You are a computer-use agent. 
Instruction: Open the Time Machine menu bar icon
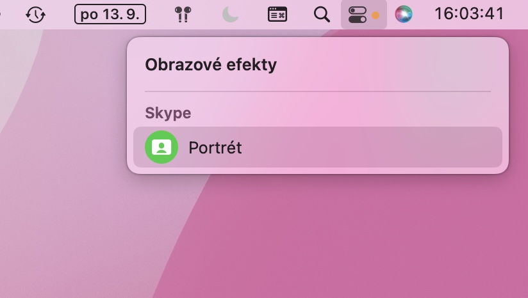tap(35, 14)
